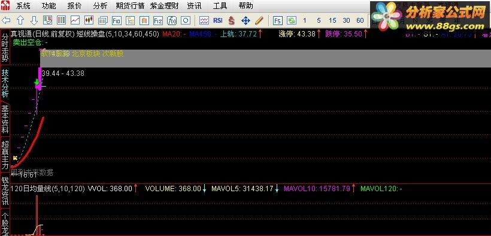Open the quote table grid icon
491x236 pixels.
tap(61, 21)
